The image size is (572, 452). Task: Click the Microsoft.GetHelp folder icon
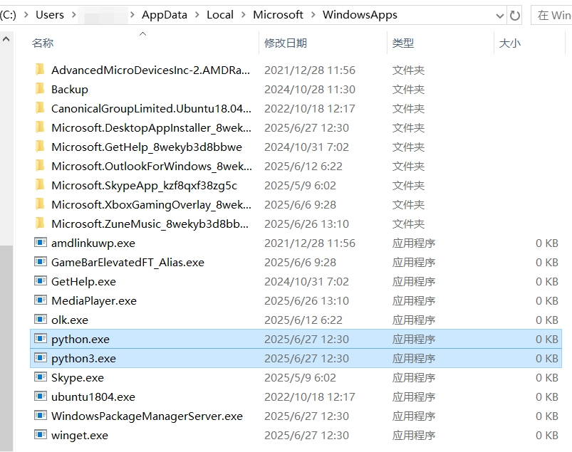(40, 146)
